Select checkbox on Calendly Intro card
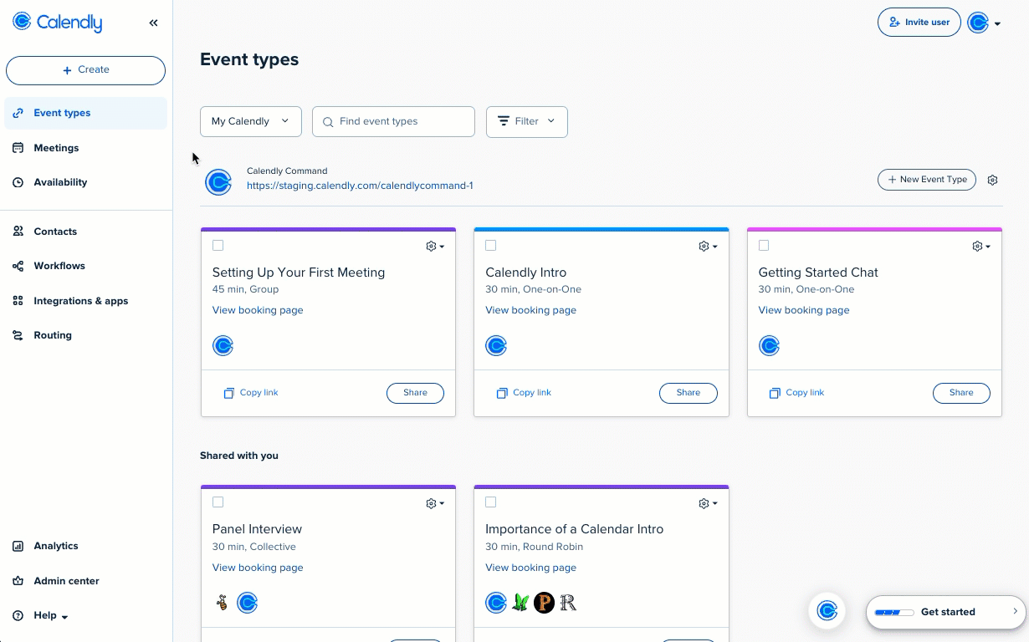The image size is (1029, 642). click(x=491, y=246)
